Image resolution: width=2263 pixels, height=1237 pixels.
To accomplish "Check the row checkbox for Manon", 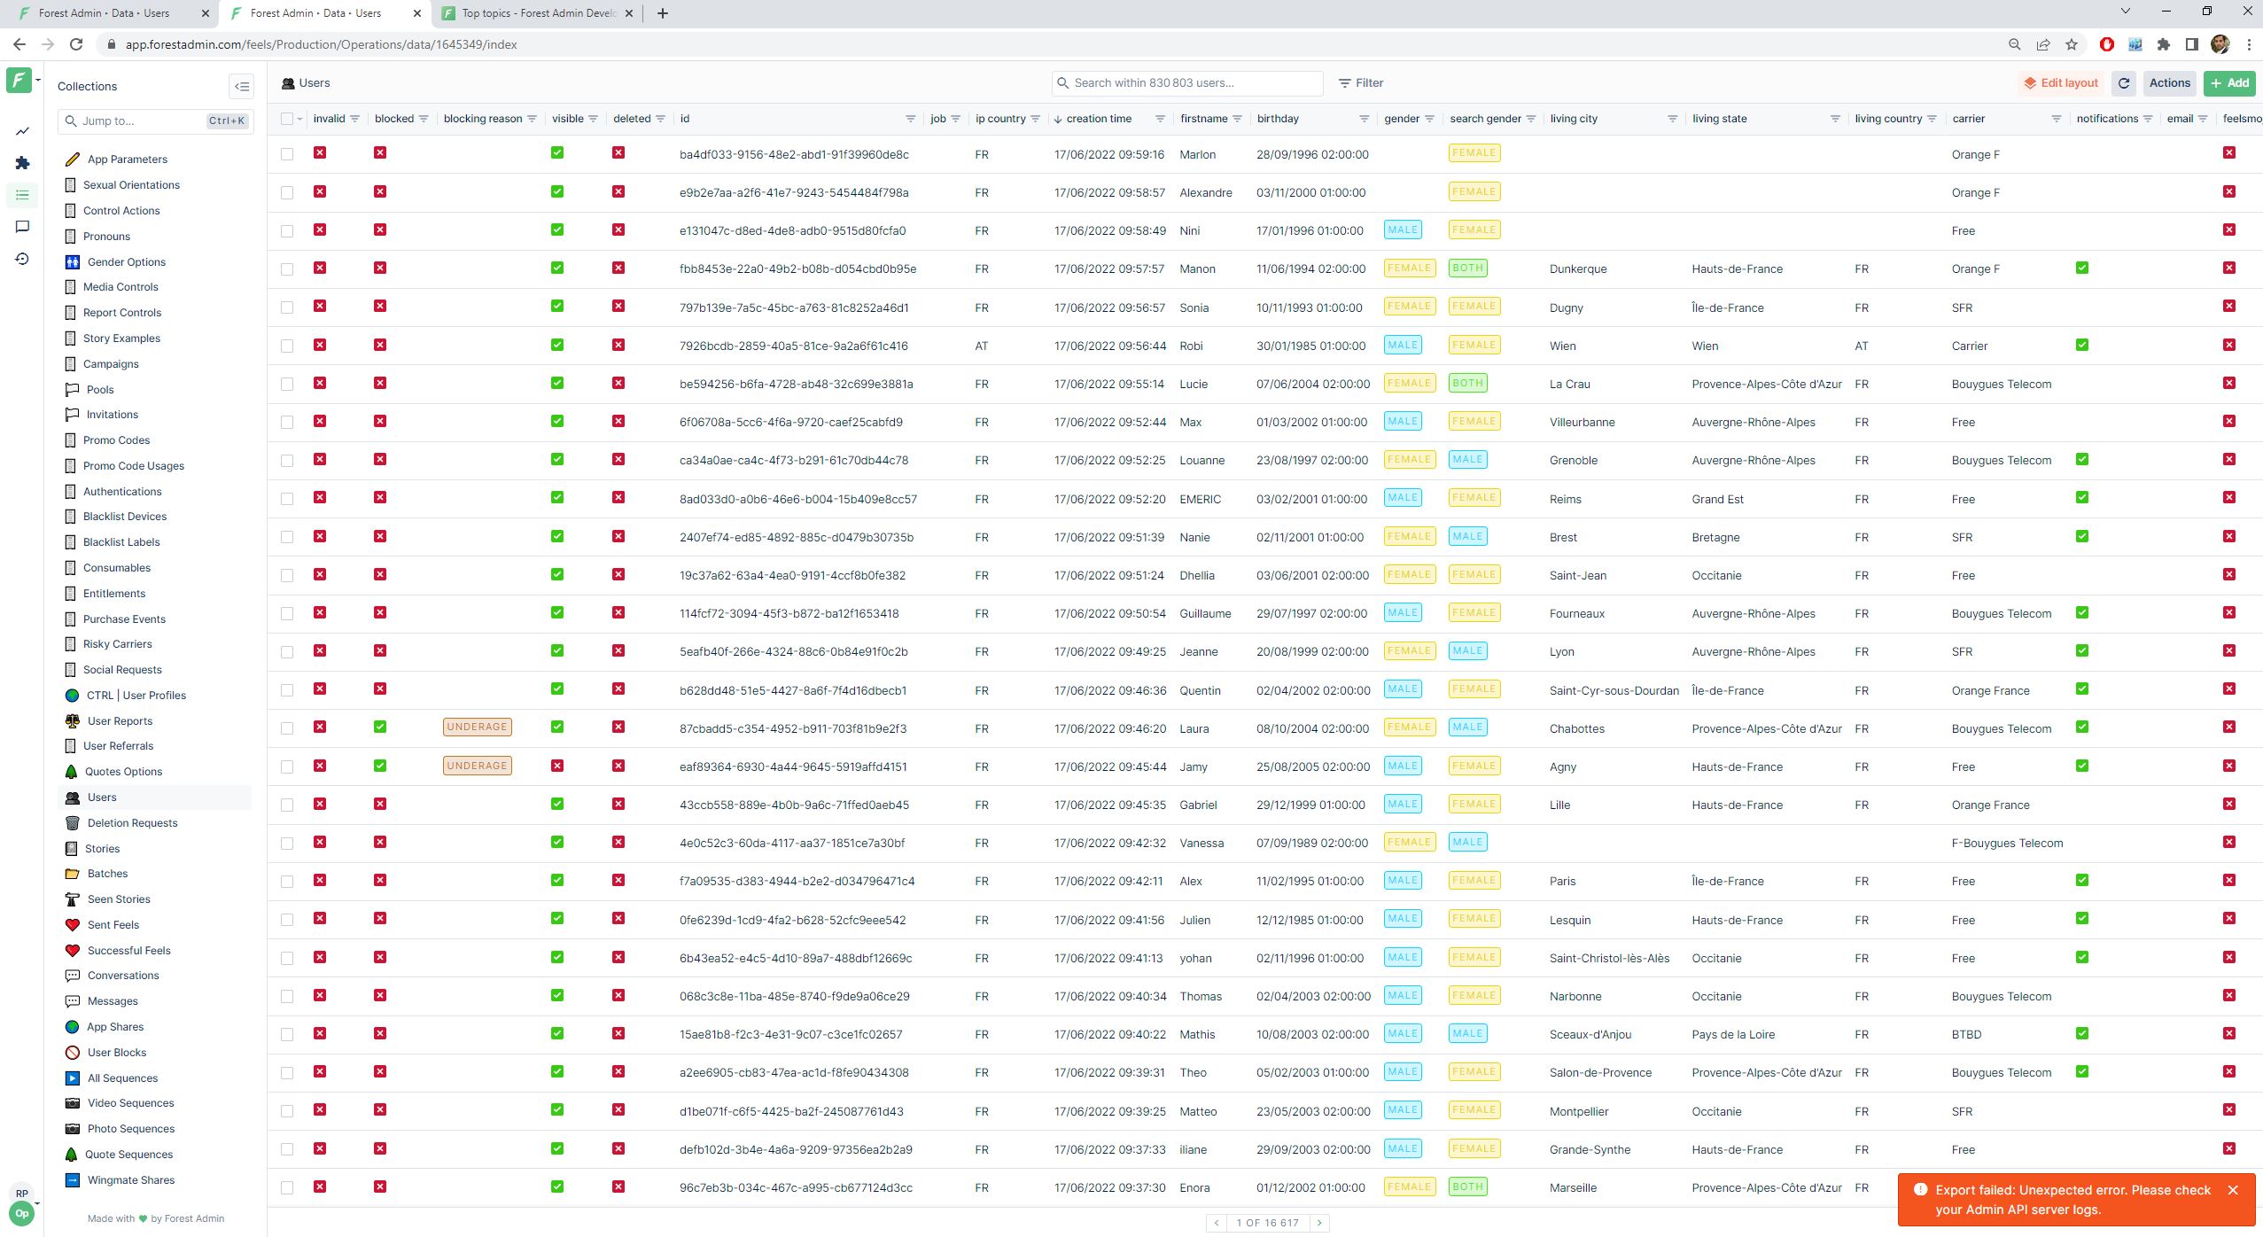I will point(287,269).
